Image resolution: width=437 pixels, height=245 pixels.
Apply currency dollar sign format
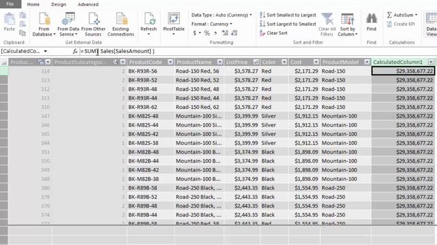195,33
